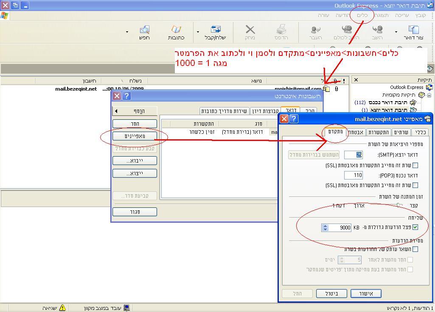The image size is (435, 312).
Task: Click the Print (הדפס) printer icon
Action: 281,29
